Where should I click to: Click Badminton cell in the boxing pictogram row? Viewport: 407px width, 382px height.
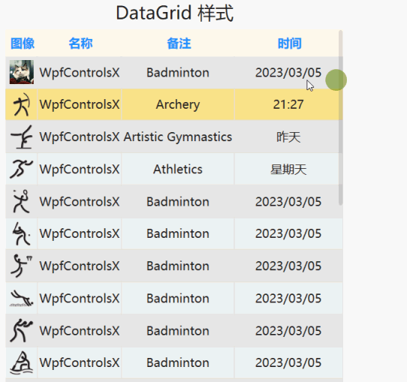[178, 331]
